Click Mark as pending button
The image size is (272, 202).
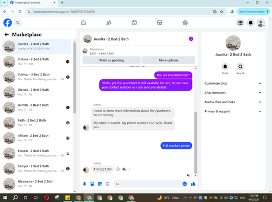tap(112, 60)
